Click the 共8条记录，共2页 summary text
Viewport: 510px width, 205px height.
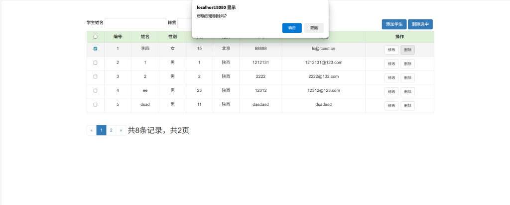pos(158,131)
